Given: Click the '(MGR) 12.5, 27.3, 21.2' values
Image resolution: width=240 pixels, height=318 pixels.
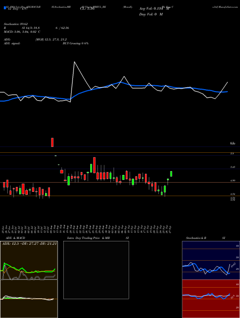Looking at the screenshot, I should pos(51,40).
